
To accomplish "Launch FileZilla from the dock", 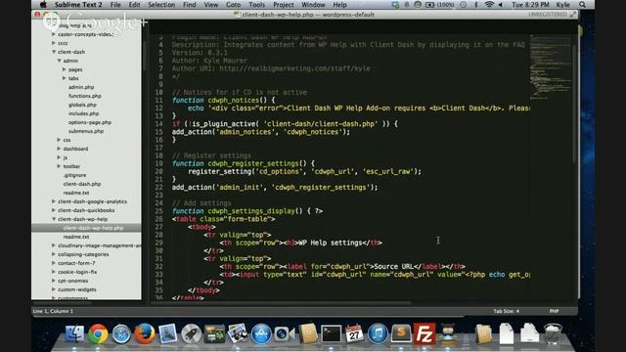I will pyautogui.click(x=424, y=333).
